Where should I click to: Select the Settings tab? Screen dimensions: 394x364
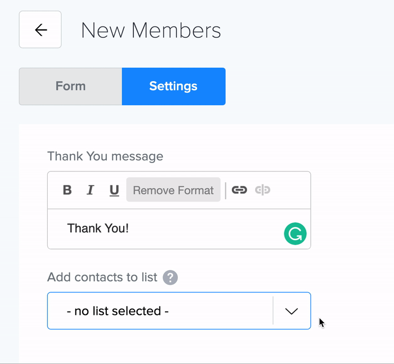coord(173,86)
